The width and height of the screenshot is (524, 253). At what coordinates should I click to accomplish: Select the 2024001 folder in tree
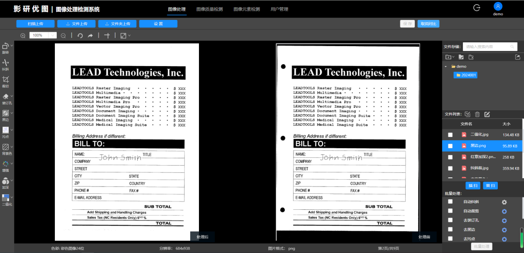point(465,75)
